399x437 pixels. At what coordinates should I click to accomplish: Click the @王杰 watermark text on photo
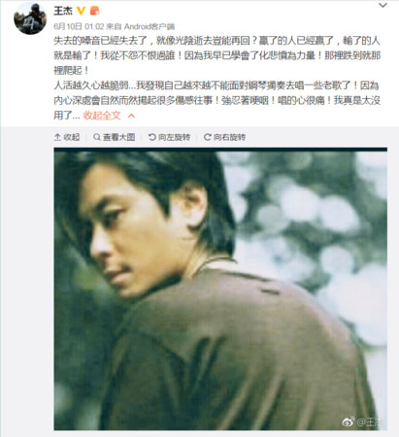(370, 421)
